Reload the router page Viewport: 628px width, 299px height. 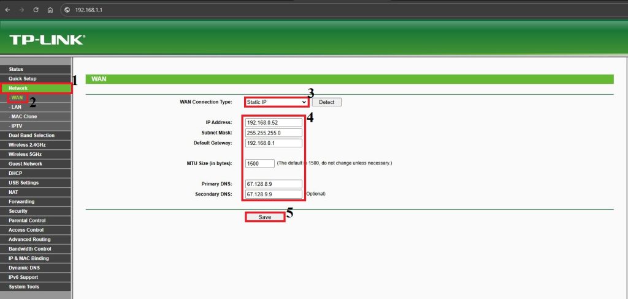[36, 10]
